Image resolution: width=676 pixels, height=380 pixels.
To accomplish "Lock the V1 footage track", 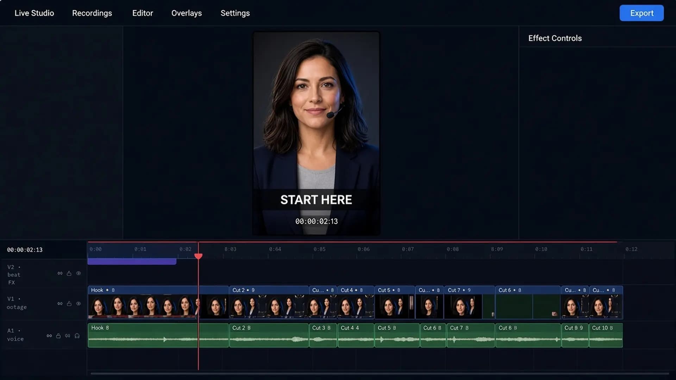I will (69, 304).
